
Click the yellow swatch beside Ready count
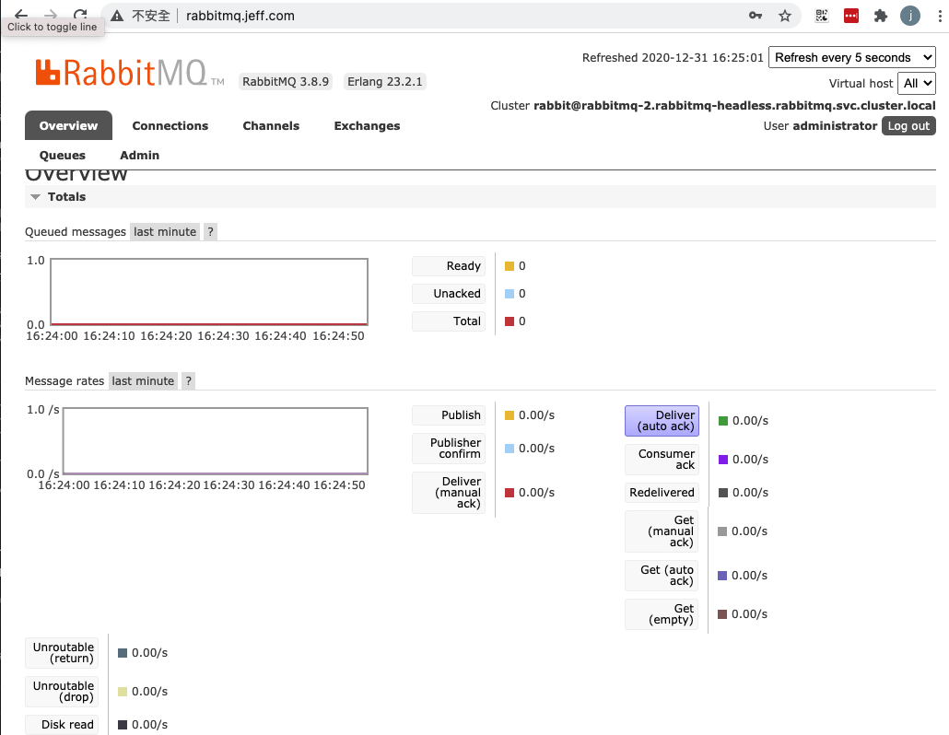[509, 265]
